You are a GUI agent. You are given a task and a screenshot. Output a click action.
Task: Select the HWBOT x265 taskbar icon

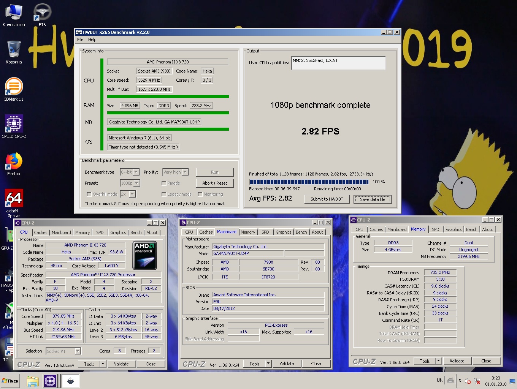71,381
